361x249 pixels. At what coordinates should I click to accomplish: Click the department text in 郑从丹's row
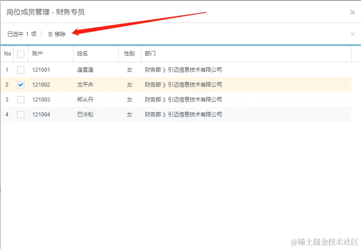coord(183,100)
